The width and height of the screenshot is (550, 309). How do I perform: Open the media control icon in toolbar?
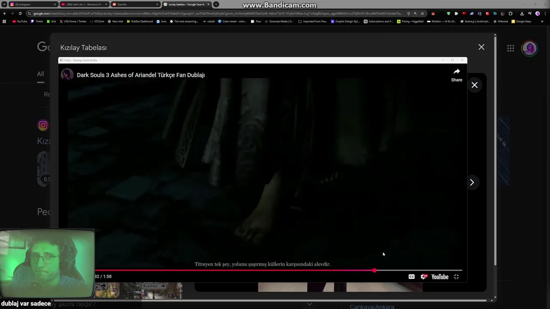tap(529, 13)
